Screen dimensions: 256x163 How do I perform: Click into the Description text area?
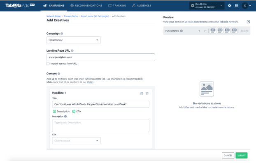(x=101, y=126)
